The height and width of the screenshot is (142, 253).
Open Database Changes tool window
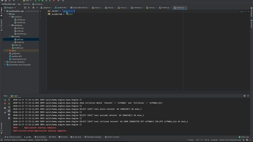coord(93,137)
